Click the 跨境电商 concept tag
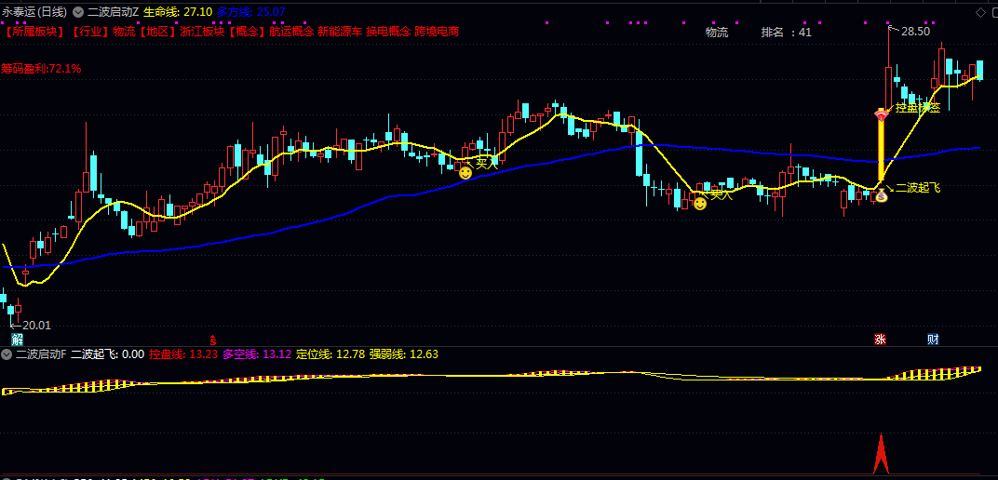Screen dimensions: 998x480 coord(437,31)
